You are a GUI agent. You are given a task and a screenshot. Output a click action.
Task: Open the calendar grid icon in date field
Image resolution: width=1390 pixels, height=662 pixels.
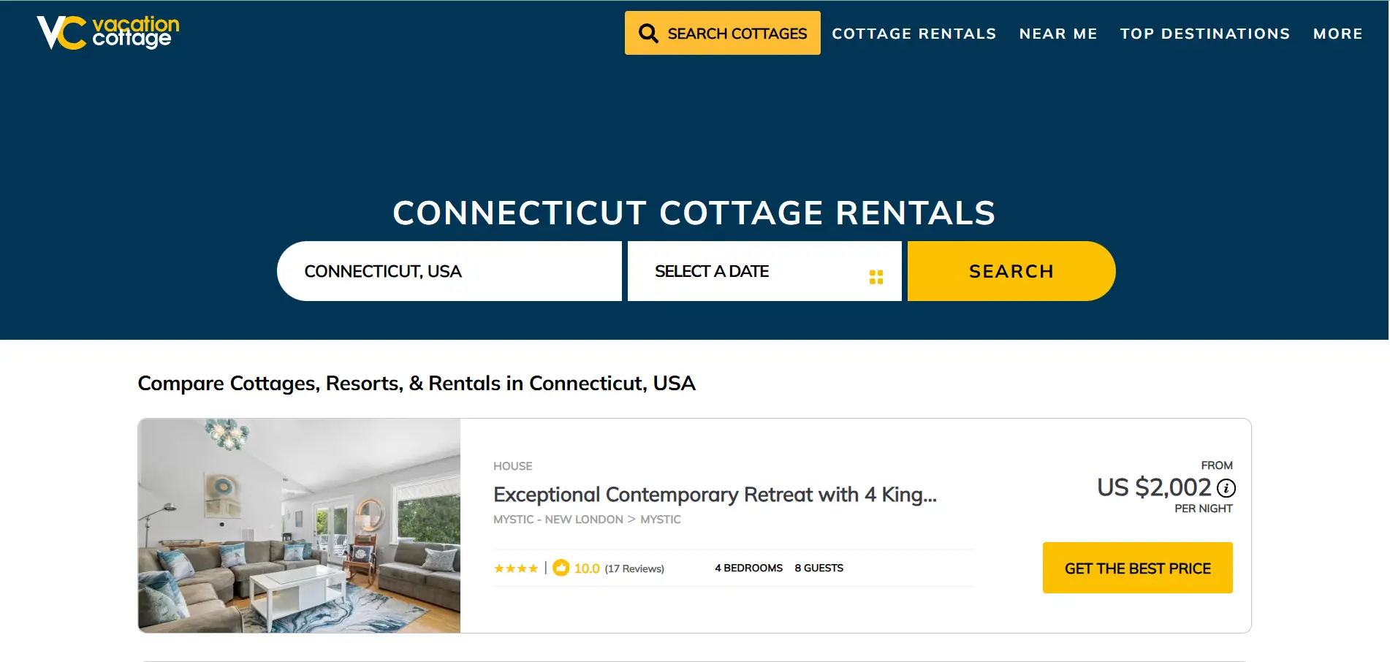(876, 277)
